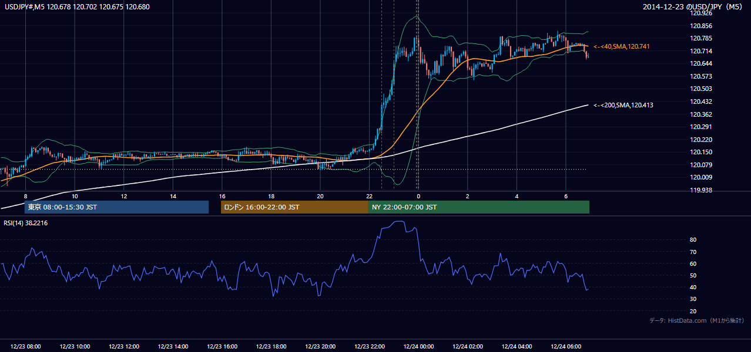Screen dimensions: 751x352
Task: Click the HistData.com data source credit
Action: [697, 320]
